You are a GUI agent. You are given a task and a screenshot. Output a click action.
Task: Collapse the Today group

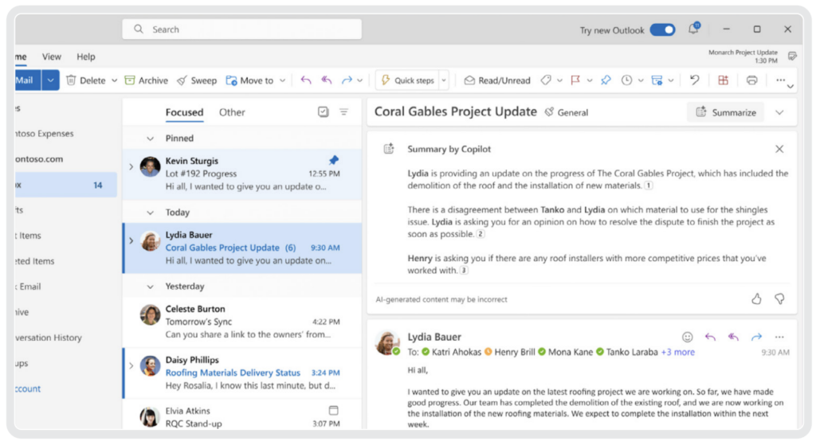[x=150, y=213]
